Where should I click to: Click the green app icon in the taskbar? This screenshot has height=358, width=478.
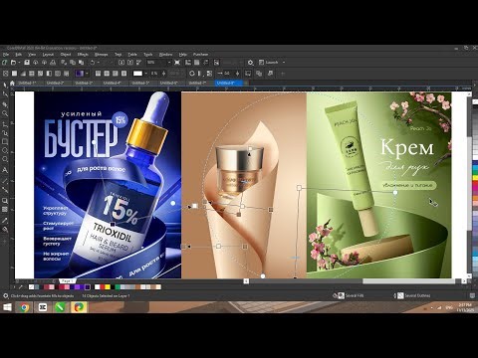point(60,307)
